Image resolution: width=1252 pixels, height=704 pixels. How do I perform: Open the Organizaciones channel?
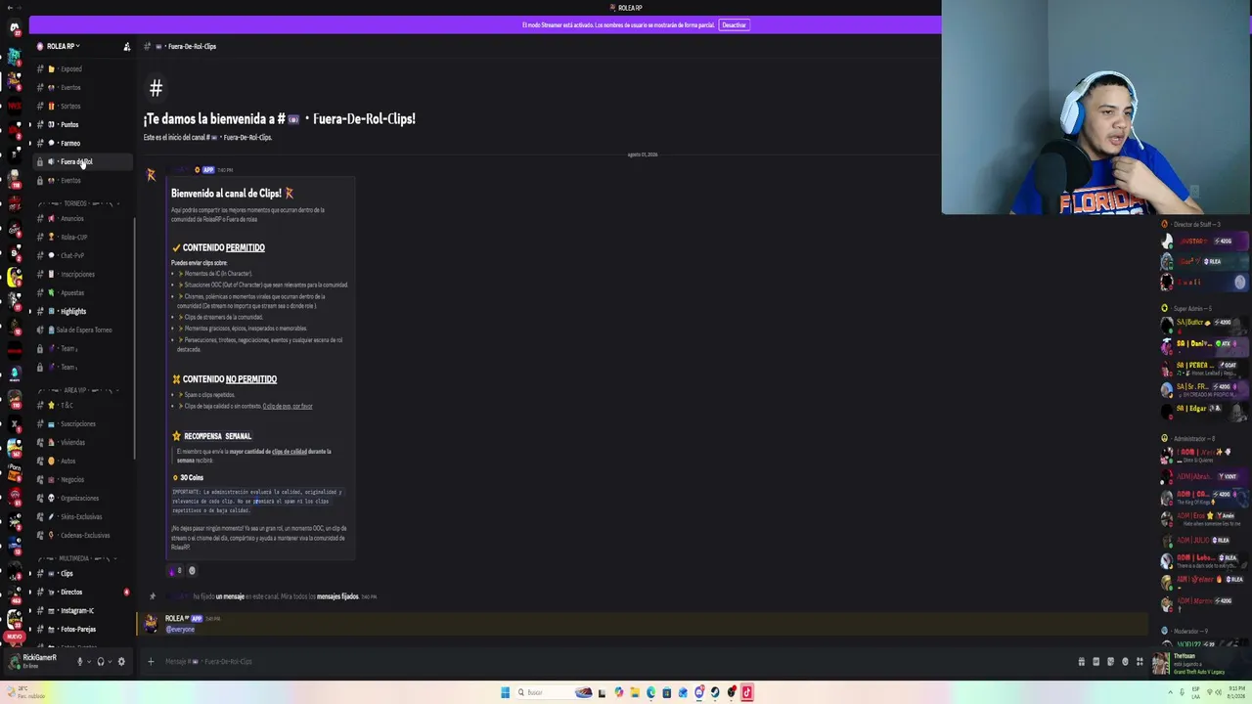[80, 498]
